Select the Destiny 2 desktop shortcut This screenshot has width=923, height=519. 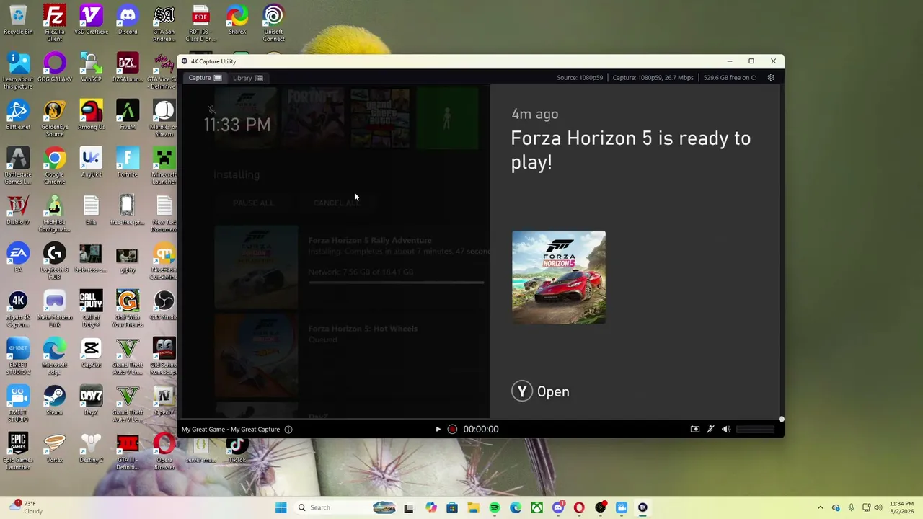coord(91,448)
